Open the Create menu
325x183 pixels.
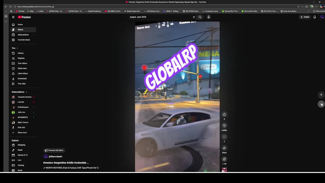tap(305, 17)
